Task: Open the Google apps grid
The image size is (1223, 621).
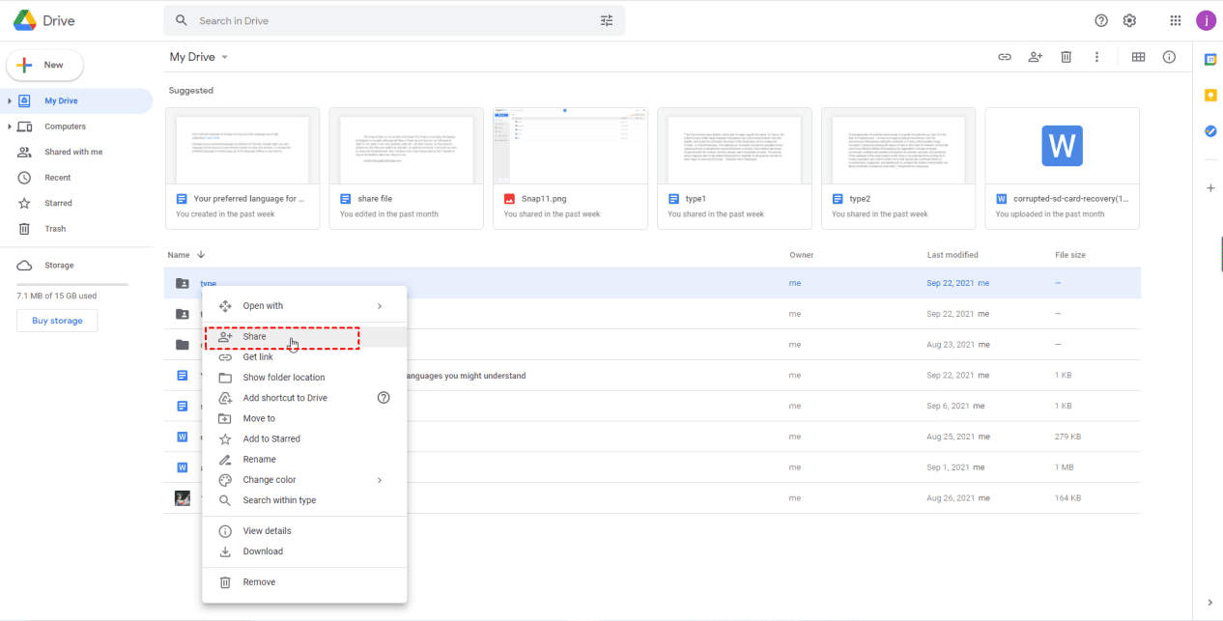Action: coord(1176,20)
